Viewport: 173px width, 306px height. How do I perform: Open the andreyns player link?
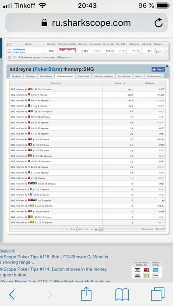[19, 49]
